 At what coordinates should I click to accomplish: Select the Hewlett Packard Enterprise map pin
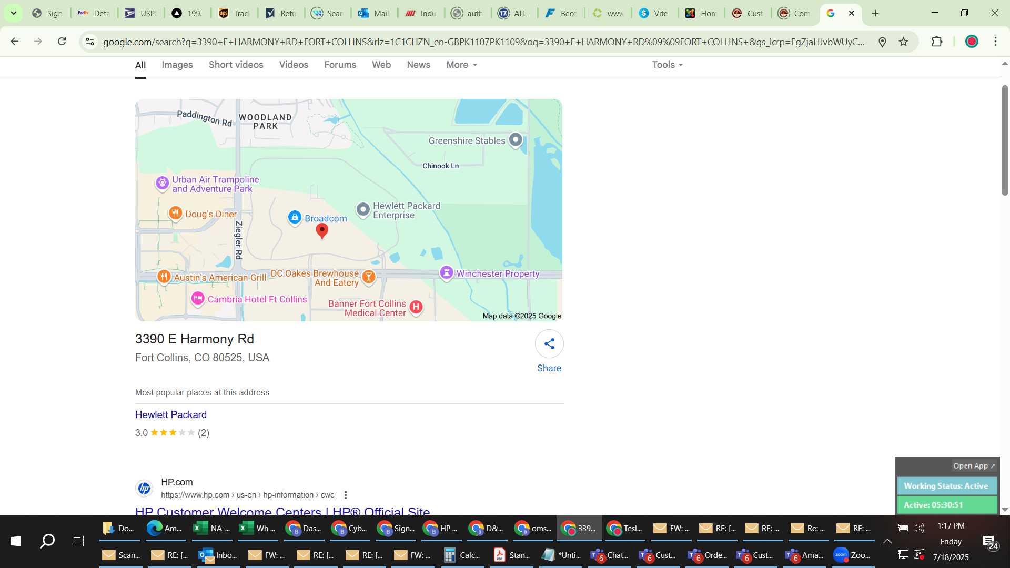point(363,209)
